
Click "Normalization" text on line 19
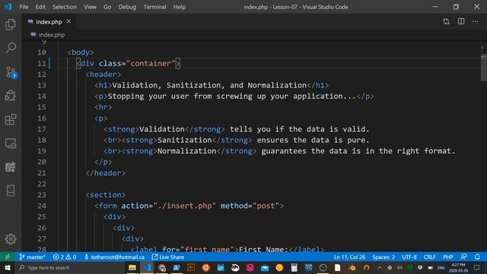coord(186,151)
